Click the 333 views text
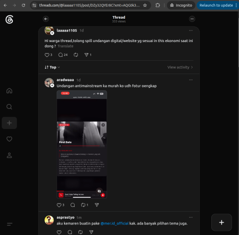The height and width of the screenshot is (235, 239). (119, 21)
